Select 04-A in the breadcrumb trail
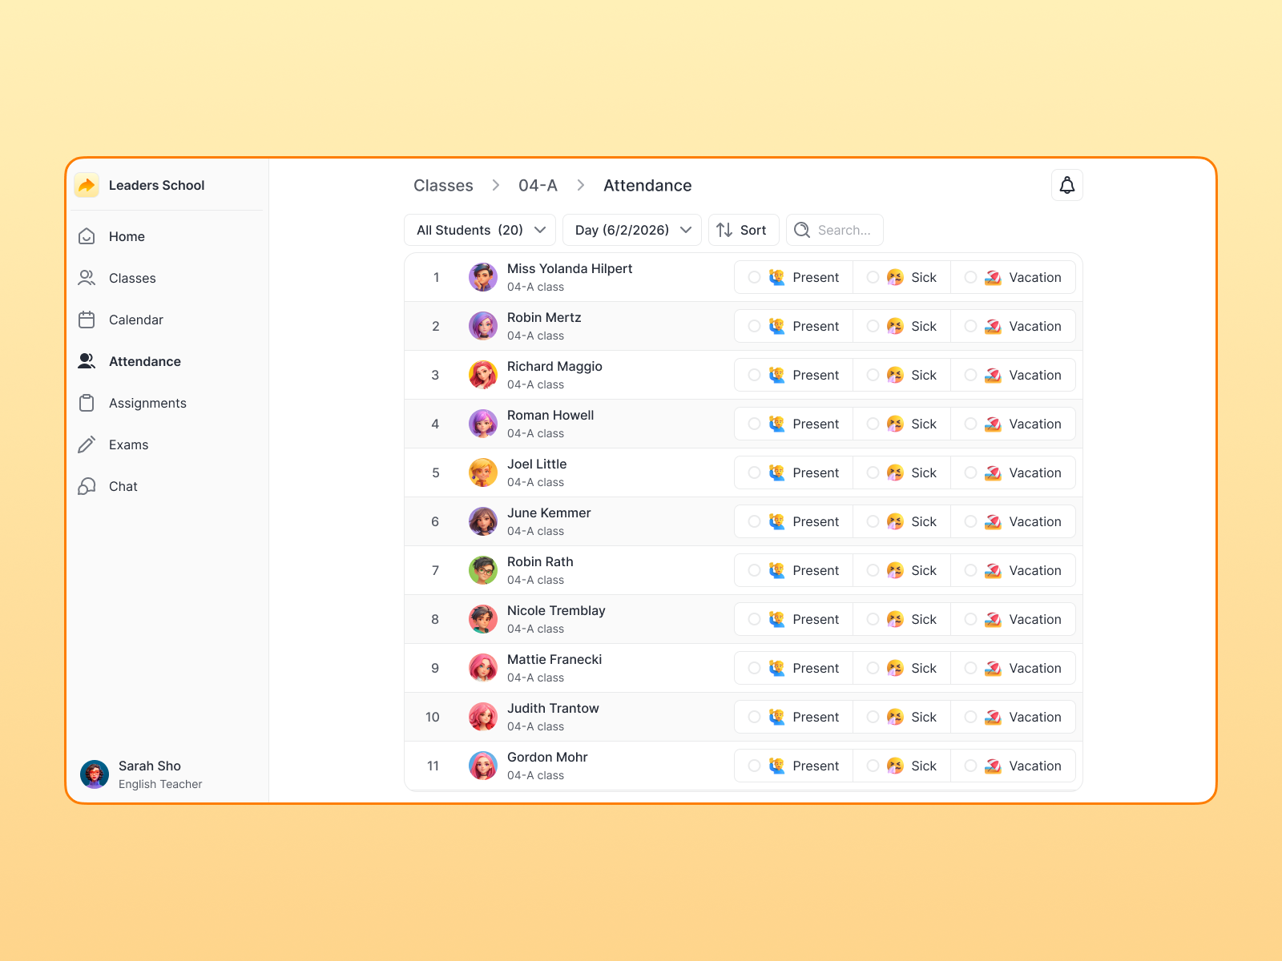Image resolution: width=1282 pixels, height=961 pixels. click(538, 185)
